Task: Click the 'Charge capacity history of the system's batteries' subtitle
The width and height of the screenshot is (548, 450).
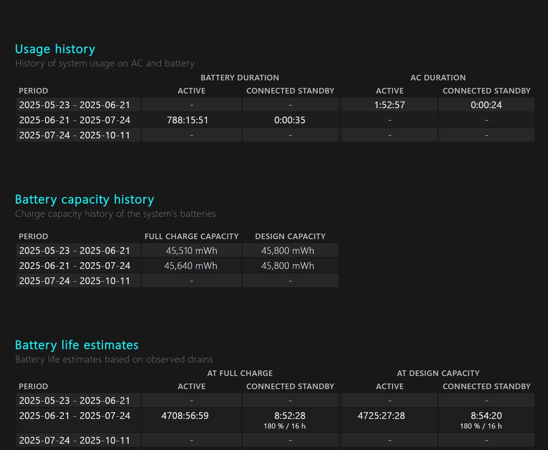Action: pyautogui.click(x=115, y=214)
